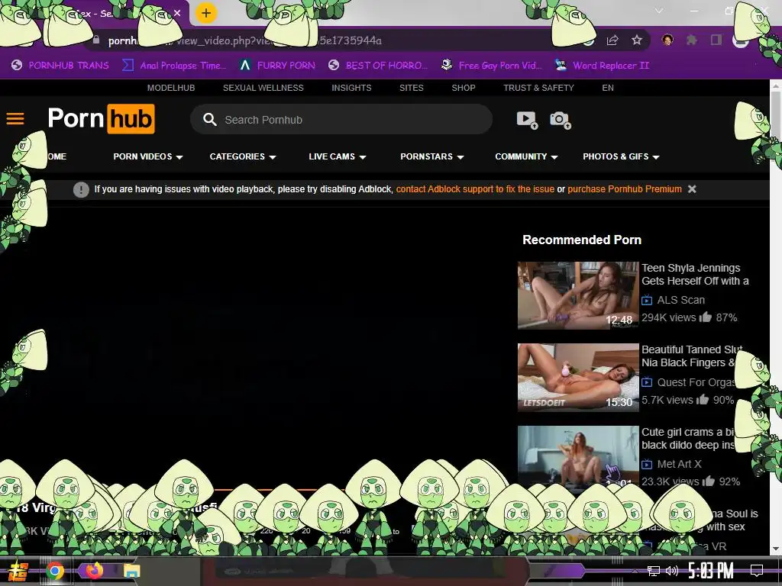The image size is (782, 586).
Task: Open a new browser tab with plus button
Action: pyautogui.click(x=206, y=13)
